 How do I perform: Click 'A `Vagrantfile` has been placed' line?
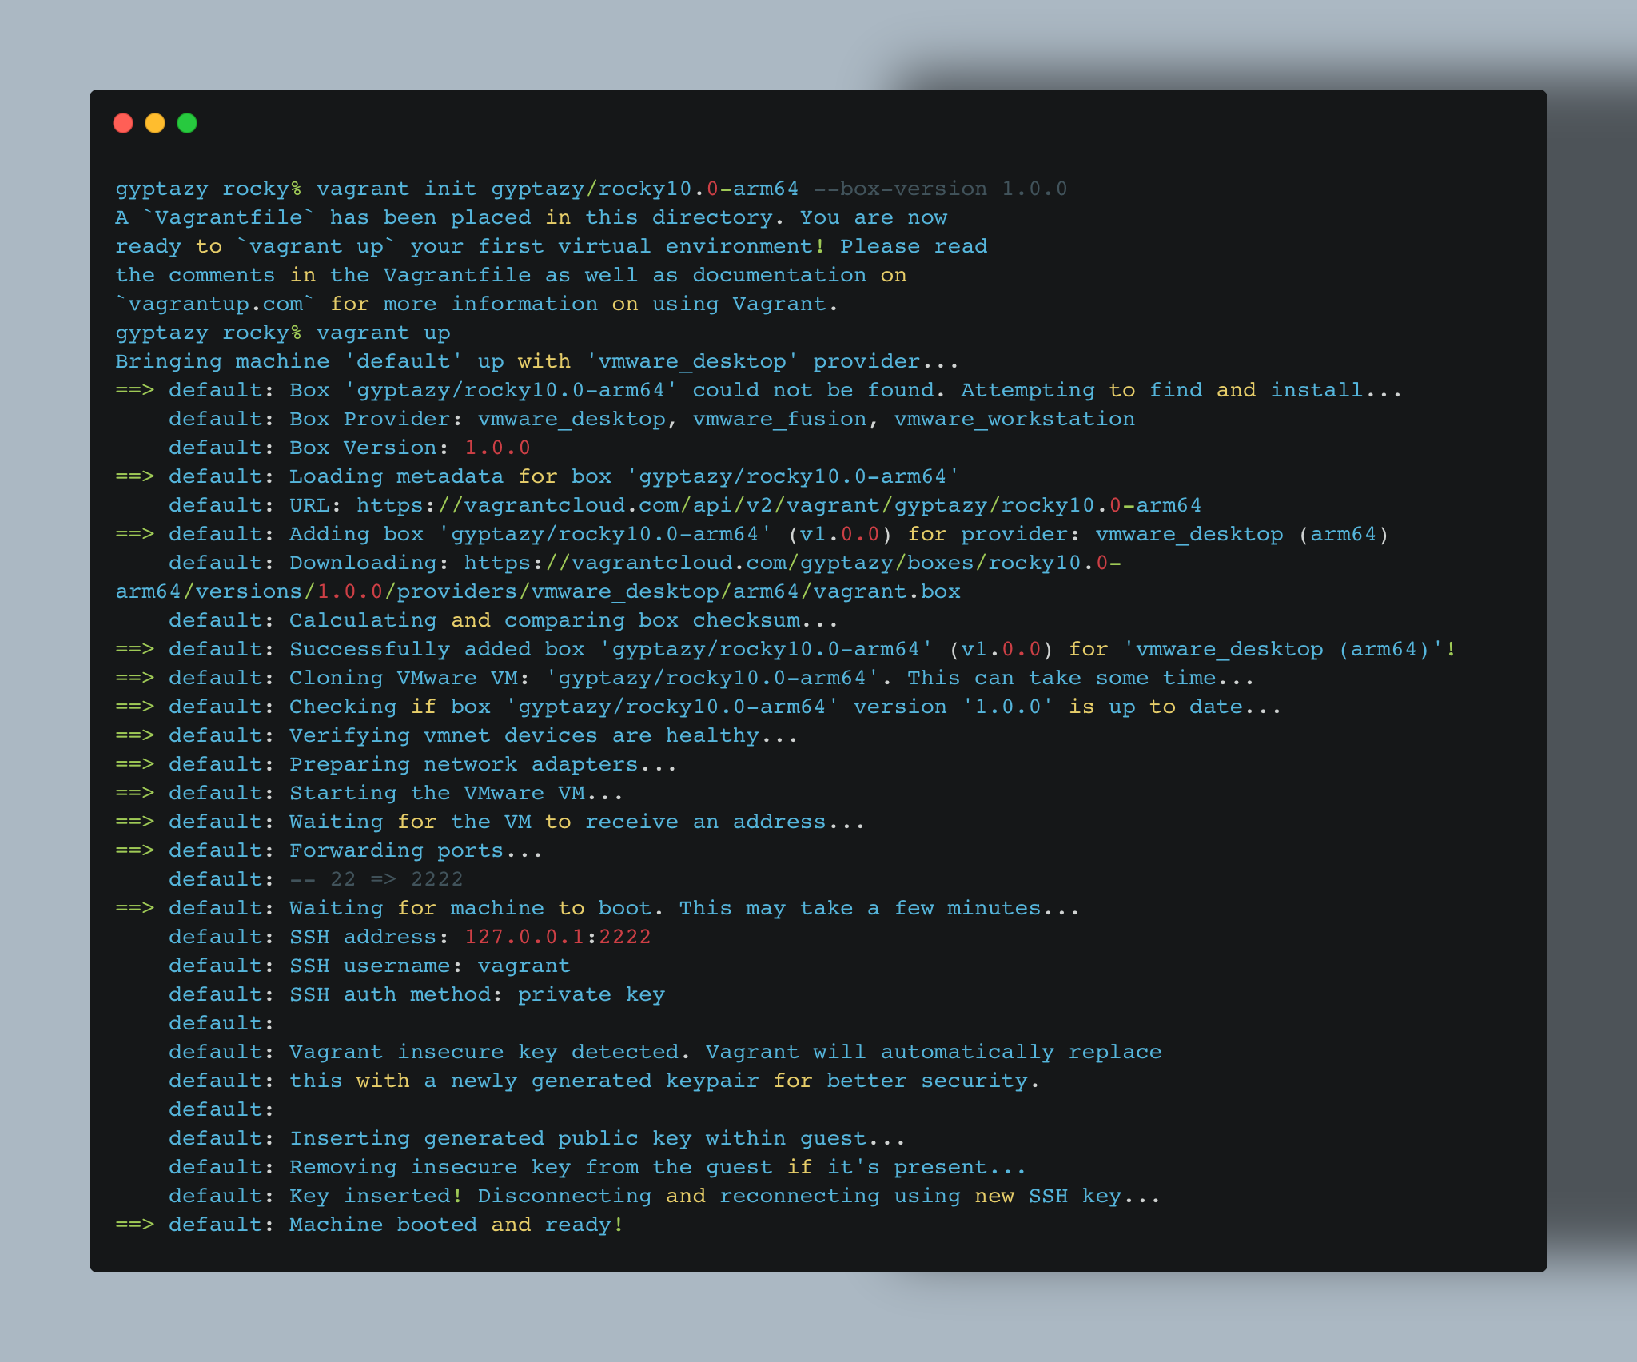point(532,218)
